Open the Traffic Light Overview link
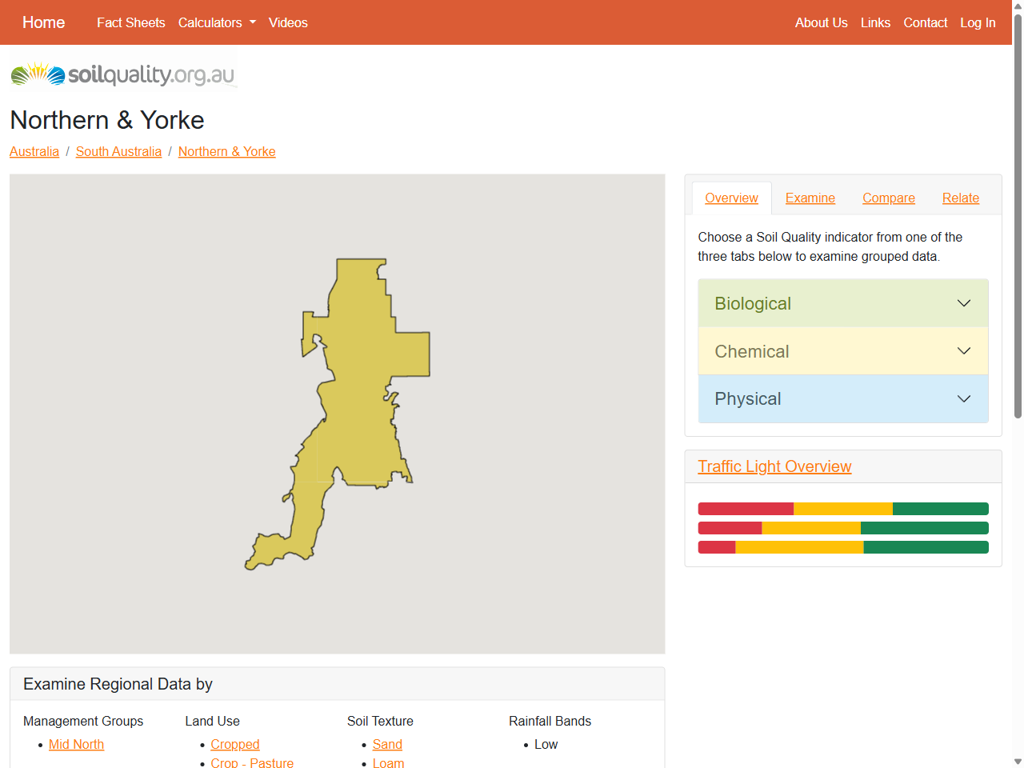This screenshot has width=1024, height=768. 774,466
